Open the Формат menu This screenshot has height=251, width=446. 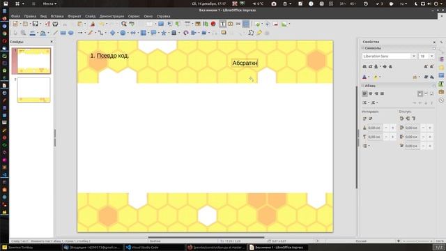pos(75,16)
